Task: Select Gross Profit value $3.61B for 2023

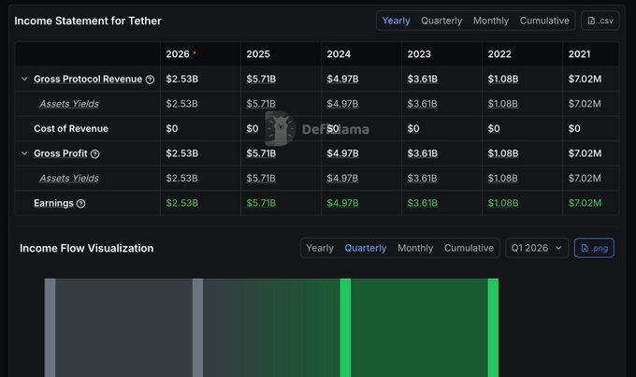Action: coord(422,153)
